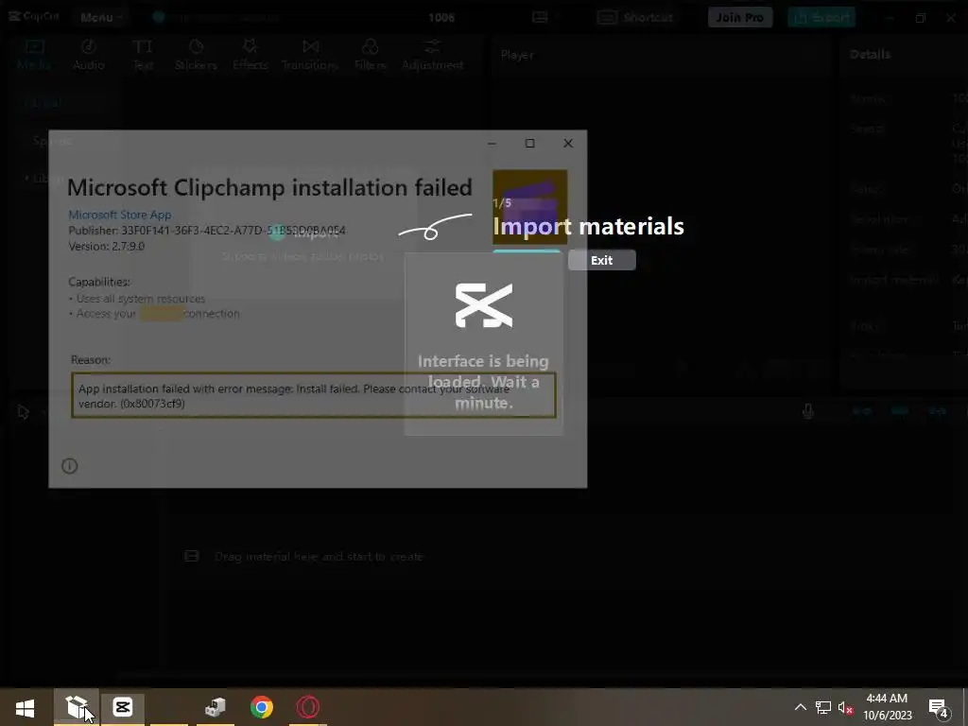Click the Export button in CapCut

[821, 17]
